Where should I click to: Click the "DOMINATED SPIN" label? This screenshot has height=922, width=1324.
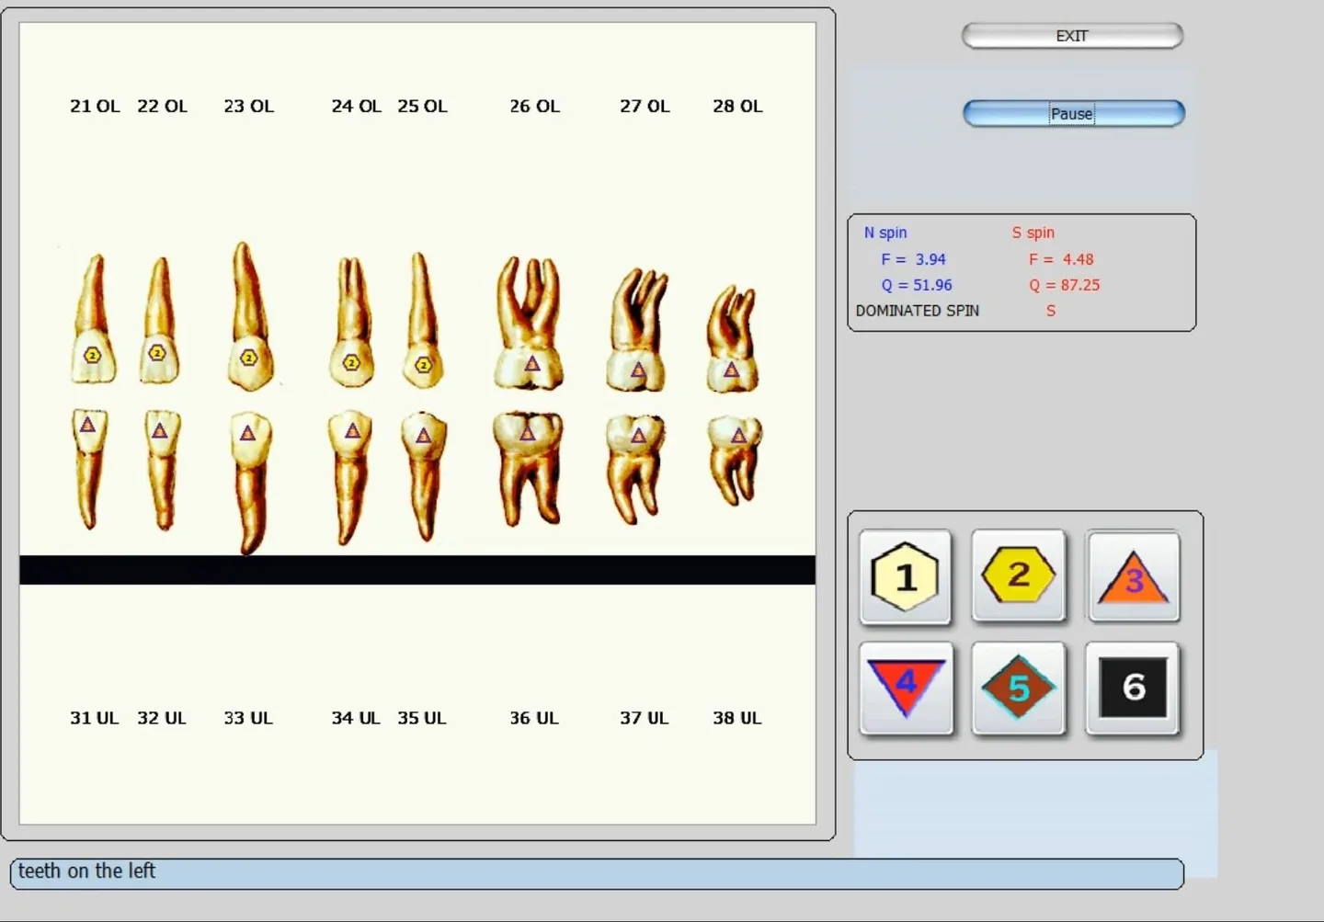(x=918, y=311)
